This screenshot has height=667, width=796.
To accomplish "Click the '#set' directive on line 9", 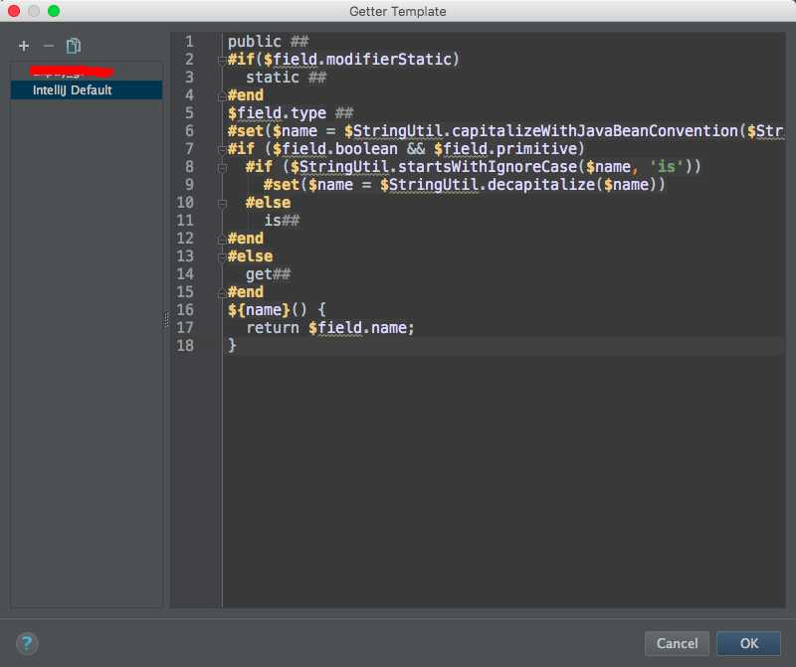I will point(282,184).
